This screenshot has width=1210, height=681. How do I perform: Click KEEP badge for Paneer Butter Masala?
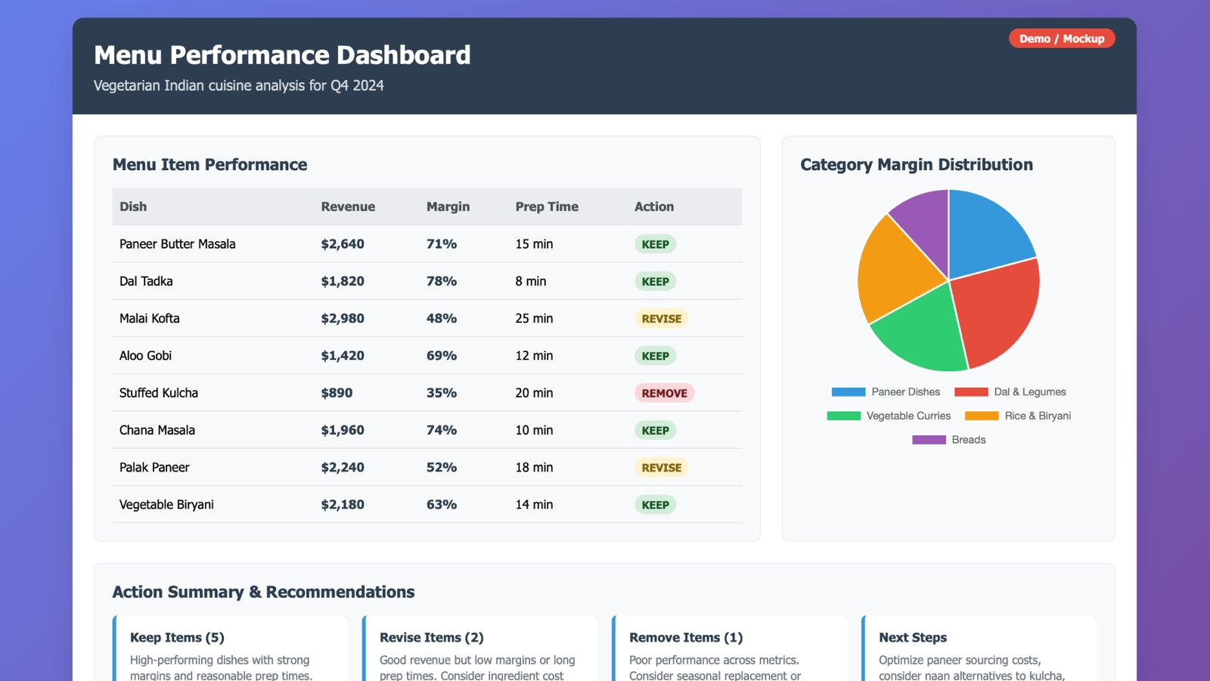pos(655,244)
